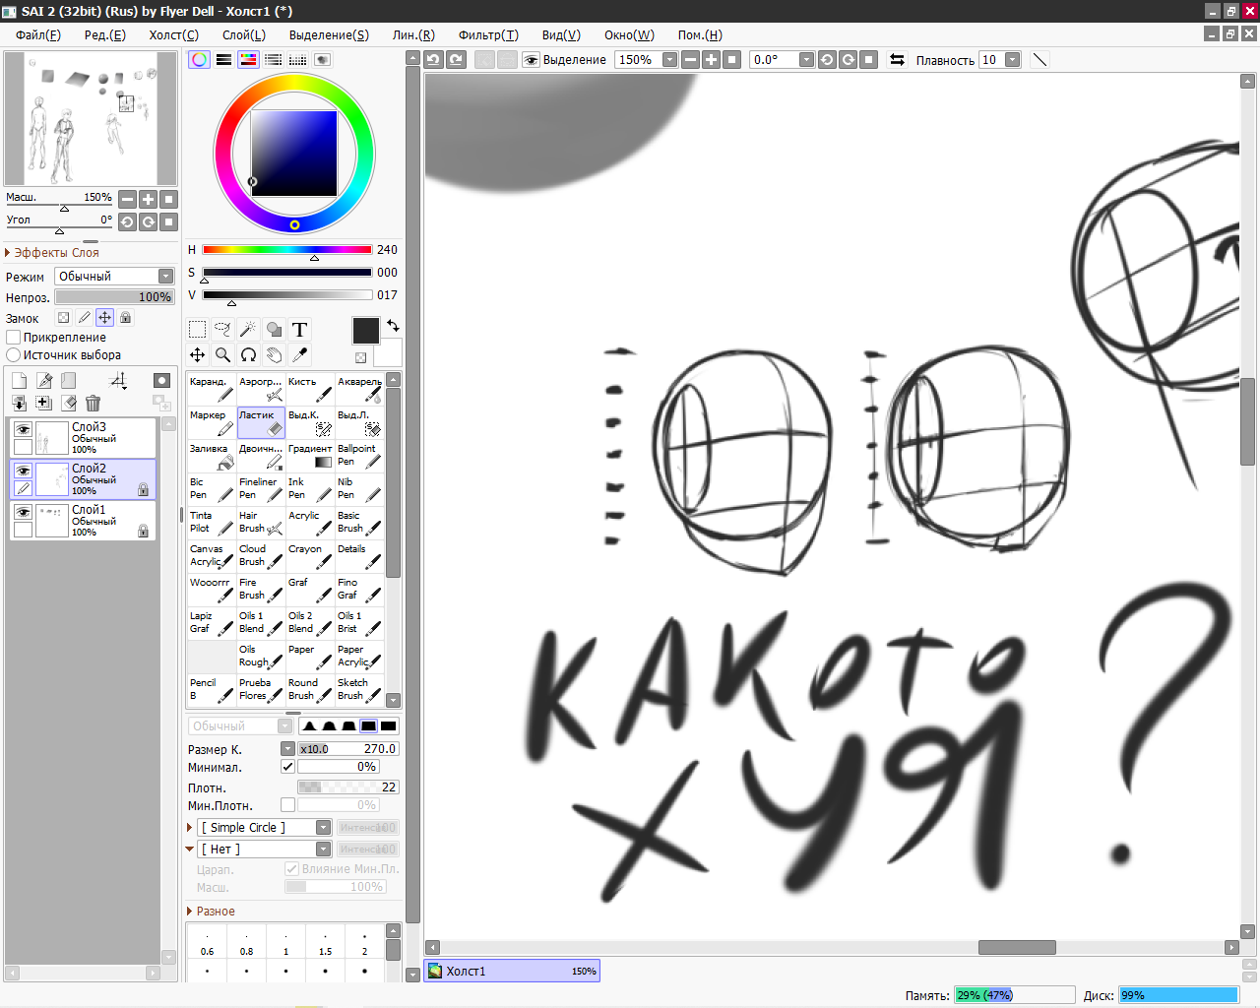The width and height of the screenshot is (1260, 1008).
Task: Open the Ред. edit menu
Action: pyautogui.click(x=104, y=34)
